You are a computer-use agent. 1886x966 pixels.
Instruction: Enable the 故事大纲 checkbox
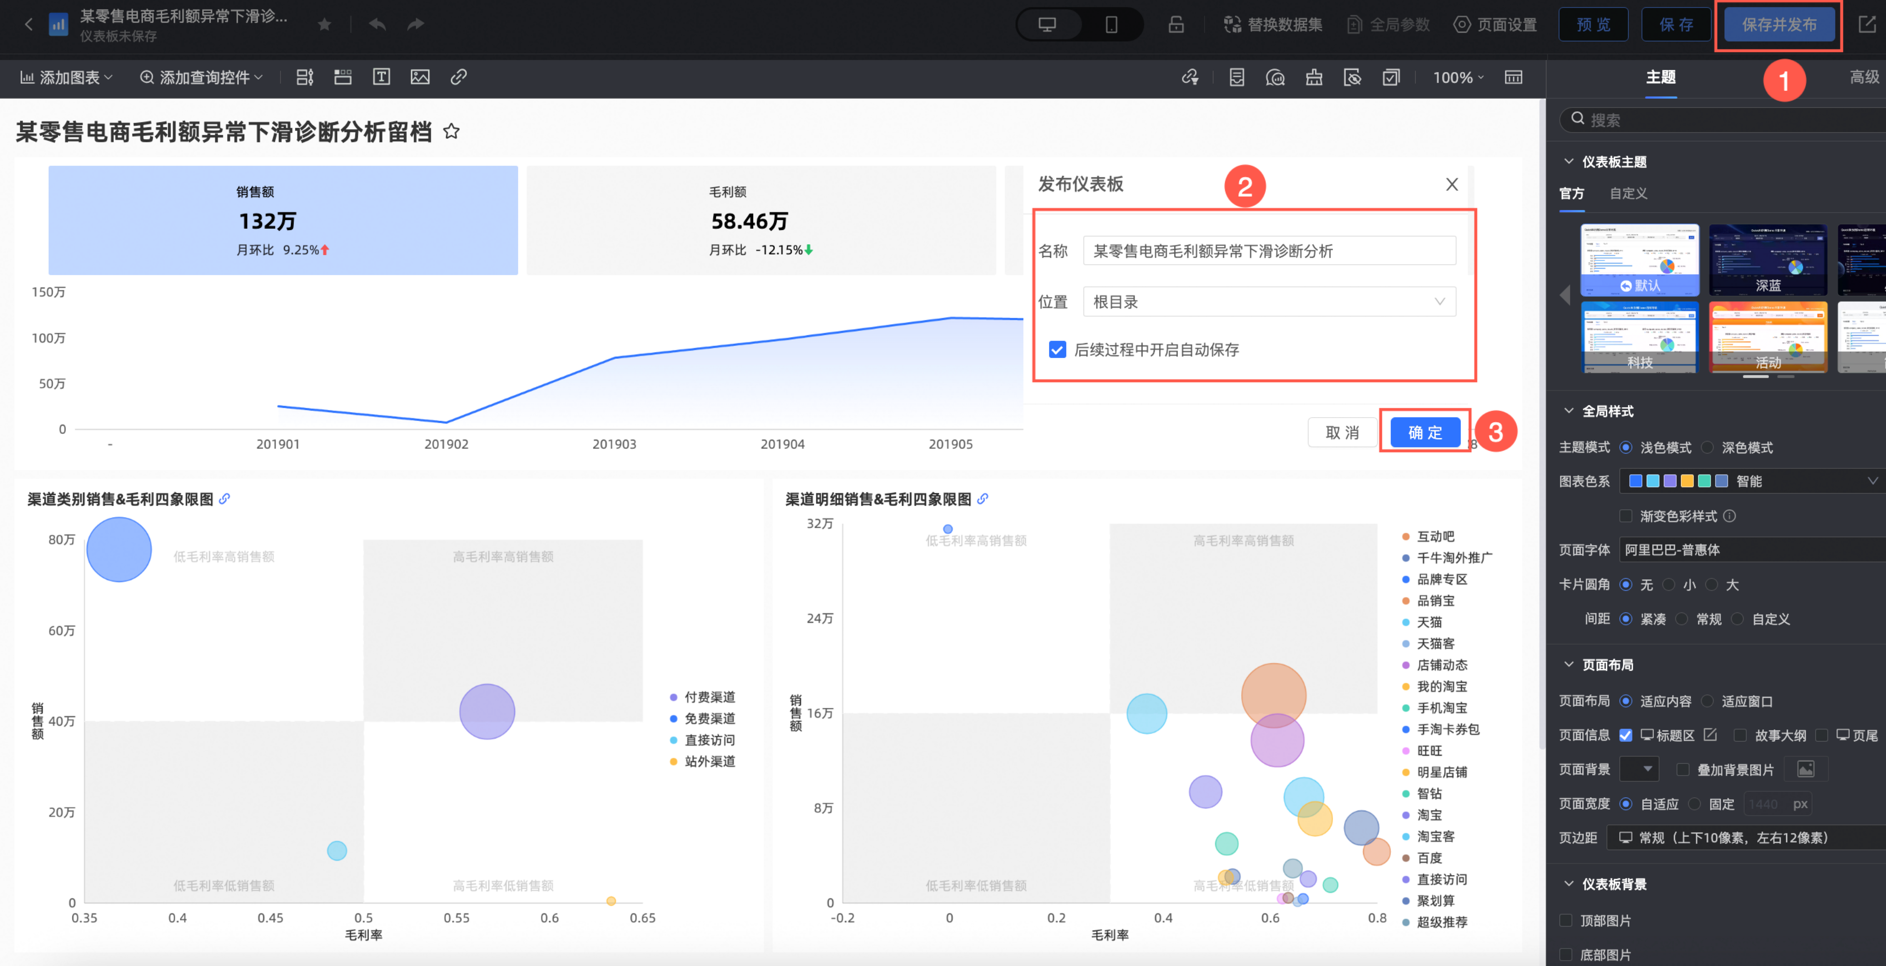(1740, 736)
